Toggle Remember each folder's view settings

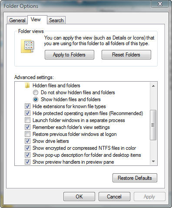click(27, 127)
